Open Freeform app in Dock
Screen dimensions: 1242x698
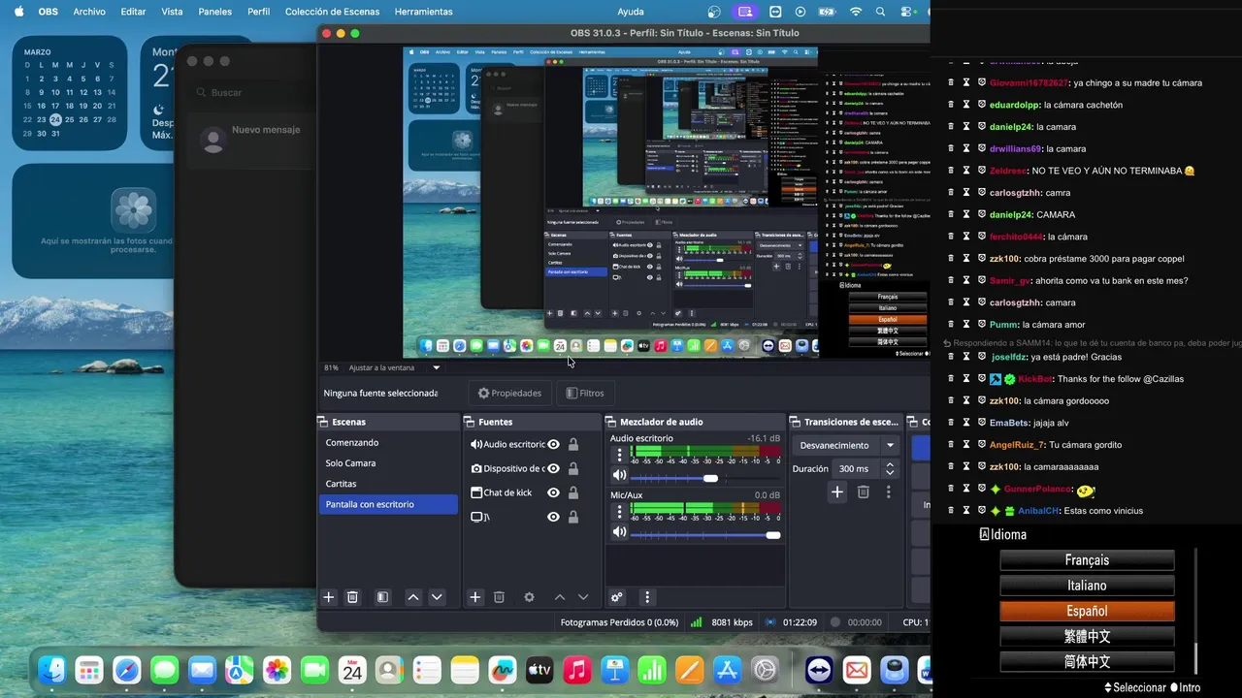tap(502, 670)
